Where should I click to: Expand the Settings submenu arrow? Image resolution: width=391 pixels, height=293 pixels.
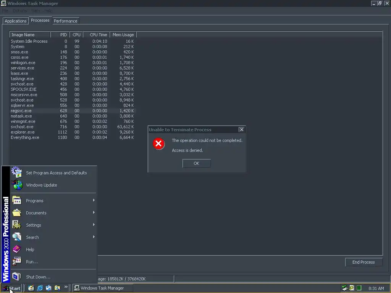tap(94, 224)
